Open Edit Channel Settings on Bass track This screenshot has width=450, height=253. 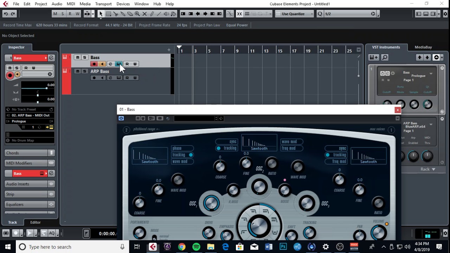(110, 64)
